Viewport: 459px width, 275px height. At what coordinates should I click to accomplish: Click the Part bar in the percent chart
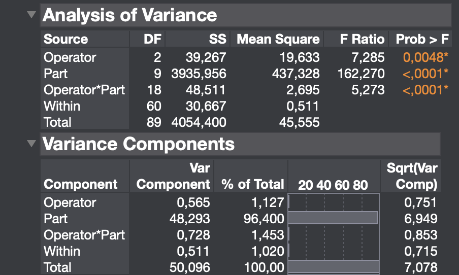(x=333, y=218)
